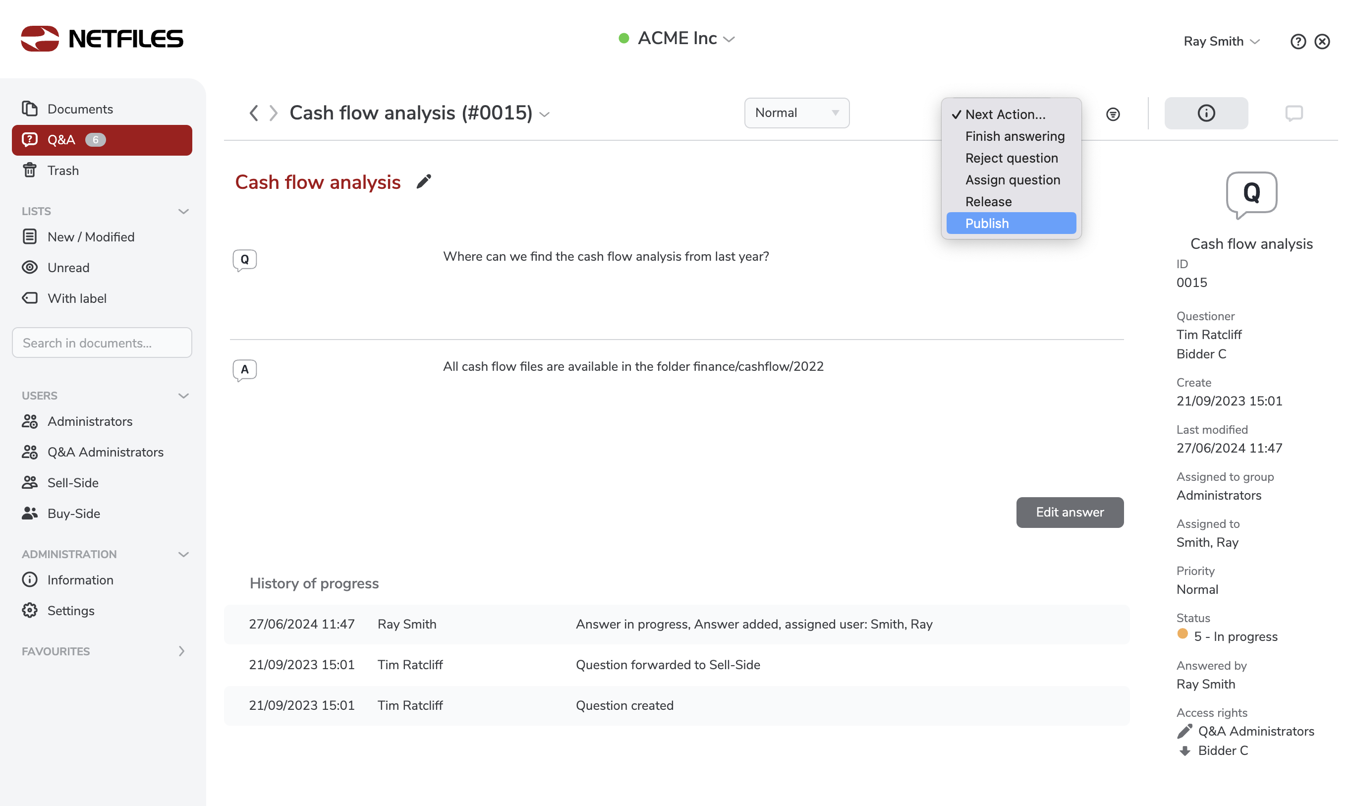The height and width of the screenshot is (806, 1353).
Task: Focus the Search in documents field
Action: pyautogui.click(x=102, y=343)
